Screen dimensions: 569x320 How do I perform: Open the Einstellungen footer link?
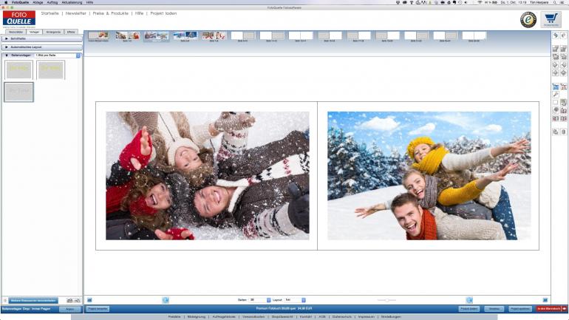coord(391,317)
